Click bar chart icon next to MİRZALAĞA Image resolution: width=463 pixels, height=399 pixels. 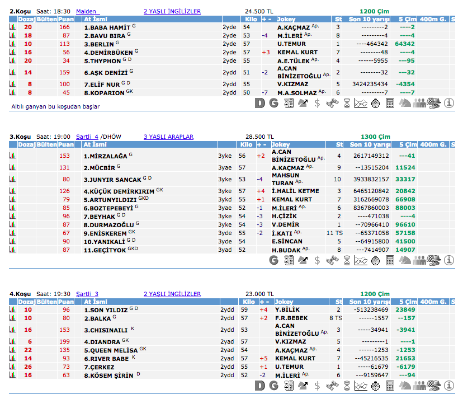(12, 156)
